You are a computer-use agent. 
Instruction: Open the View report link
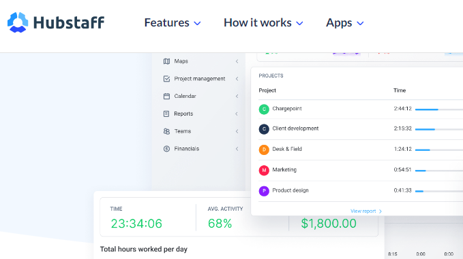pyautogui.click(x=366, y=211)
